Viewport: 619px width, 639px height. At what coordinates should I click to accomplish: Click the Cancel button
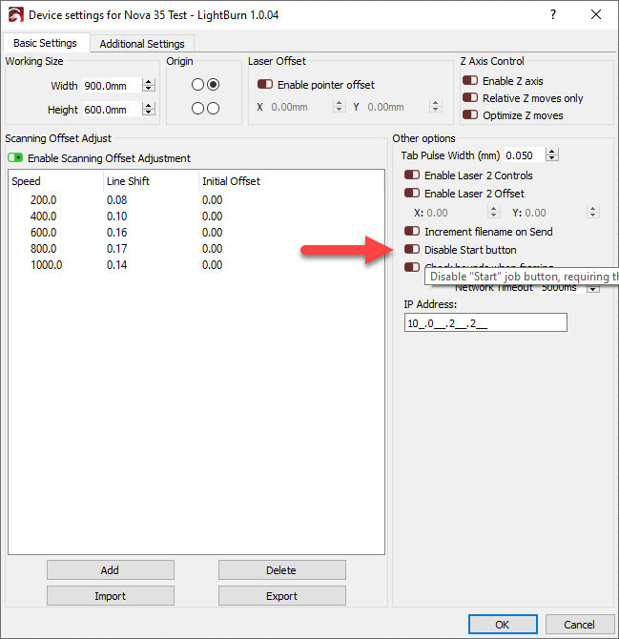coord(579,625)
